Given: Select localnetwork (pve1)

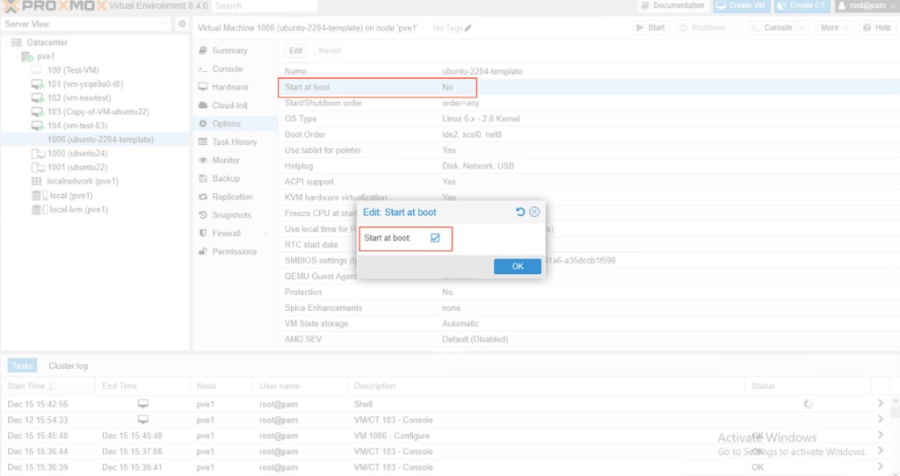Looking at the screenshot, I should pyautogui.click(x=83, y=181).
